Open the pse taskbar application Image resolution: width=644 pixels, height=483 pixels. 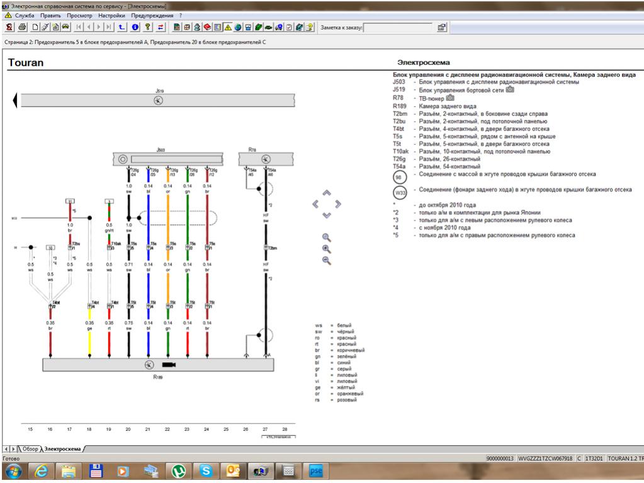316,471
